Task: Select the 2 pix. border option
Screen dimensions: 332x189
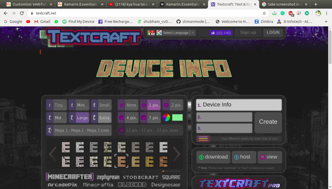Action: [x=173, y=105]
